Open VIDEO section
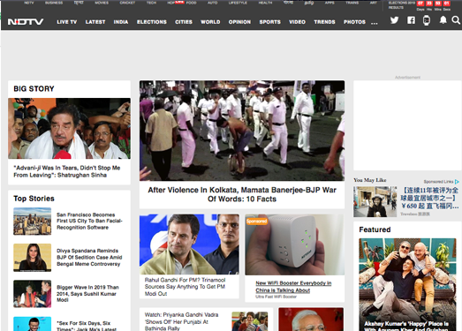Image resolution: width=462 pixels, height=331 pixels. pos(297,22)
